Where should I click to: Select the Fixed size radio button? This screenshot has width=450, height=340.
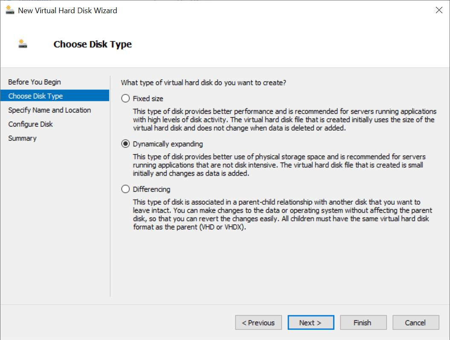125,99
